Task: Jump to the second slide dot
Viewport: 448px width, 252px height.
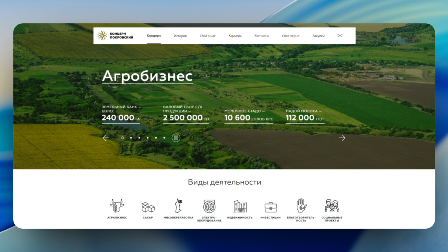Action: coord(131,138)
